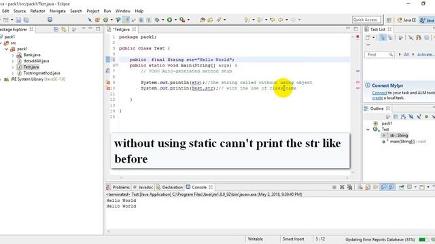Select main(String[]) in the Outline

tap(404, 142)
